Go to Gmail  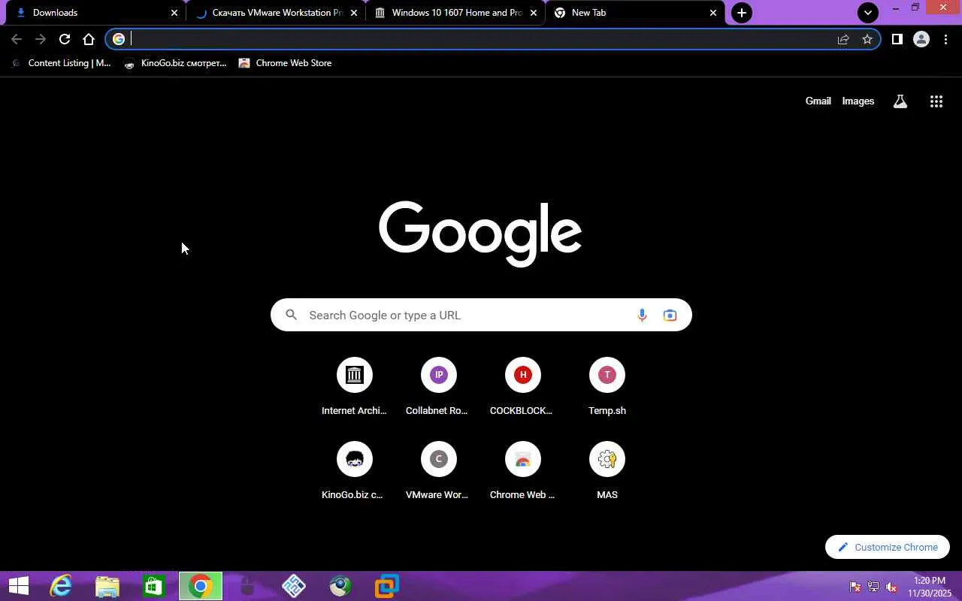(x=818, y=101)
